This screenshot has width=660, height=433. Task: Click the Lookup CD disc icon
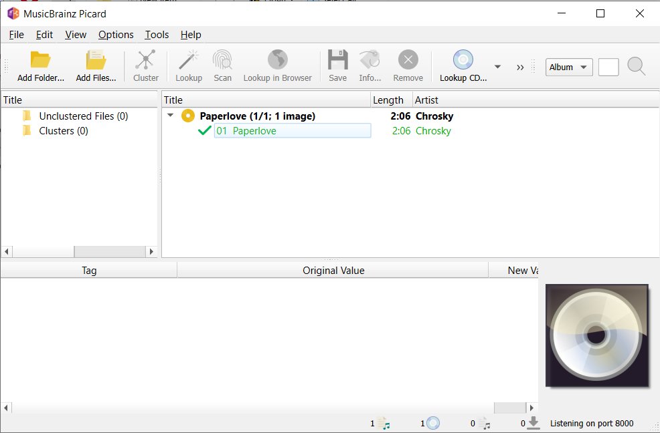(x=463, y=60)
